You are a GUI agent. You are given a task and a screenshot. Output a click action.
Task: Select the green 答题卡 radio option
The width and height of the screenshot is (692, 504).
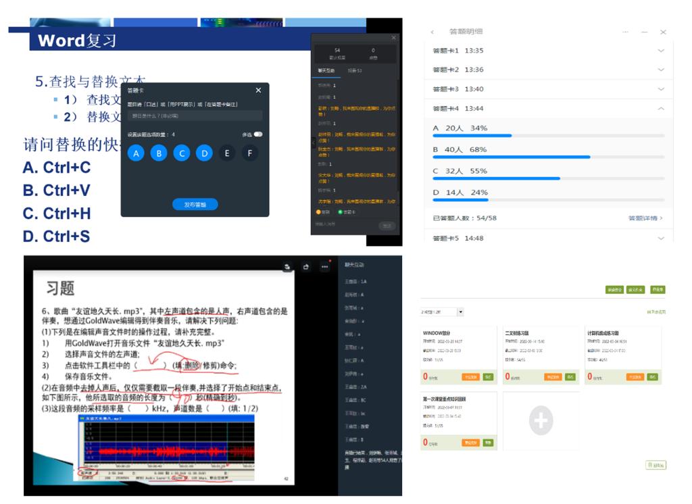pyautogui.click(x=340, y=211)
